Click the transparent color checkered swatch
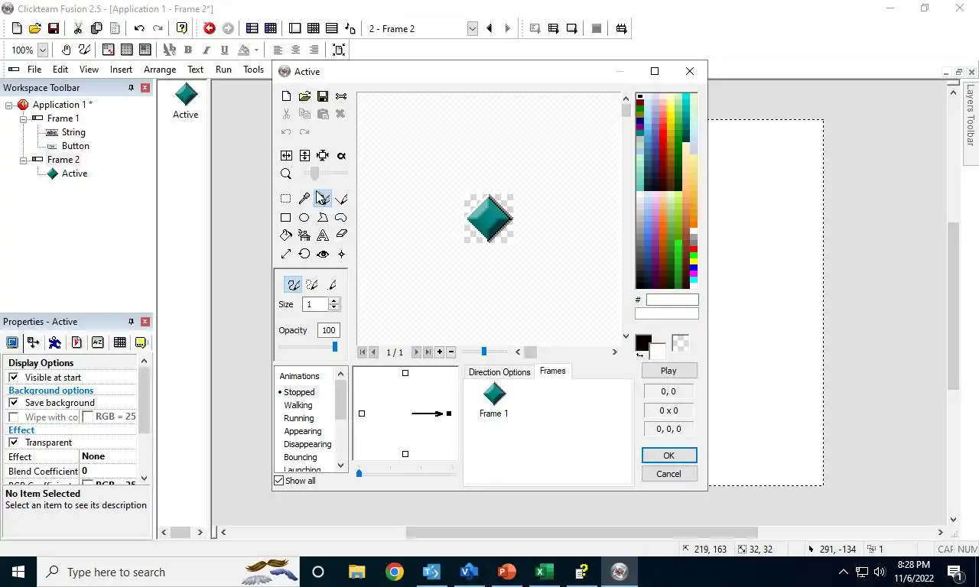 click(x=680, y=343)
